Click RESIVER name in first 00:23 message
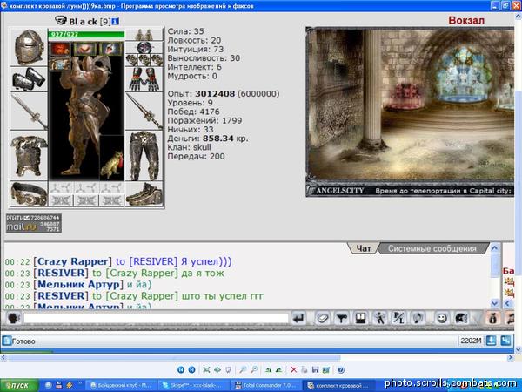The width and height of the screenshot is (522, 392). tap(61, 273)
